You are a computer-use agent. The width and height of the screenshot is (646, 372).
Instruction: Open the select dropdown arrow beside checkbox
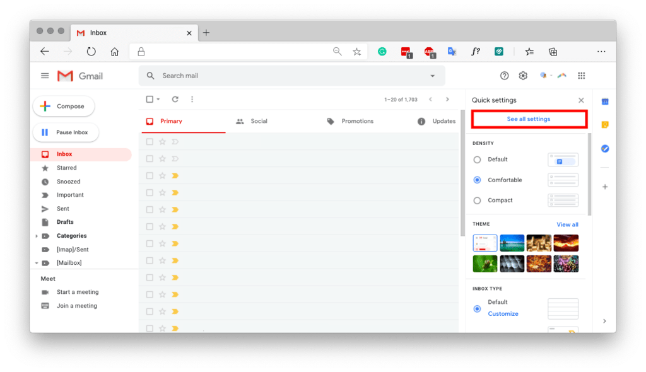click(x=158, y=99)
